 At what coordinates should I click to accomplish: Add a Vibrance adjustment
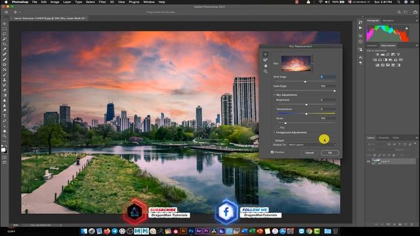398,54
